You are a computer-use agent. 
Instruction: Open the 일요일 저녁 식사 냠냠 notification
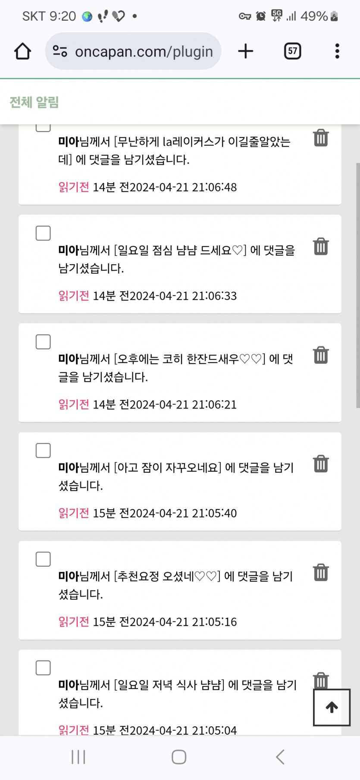[177, 693]
